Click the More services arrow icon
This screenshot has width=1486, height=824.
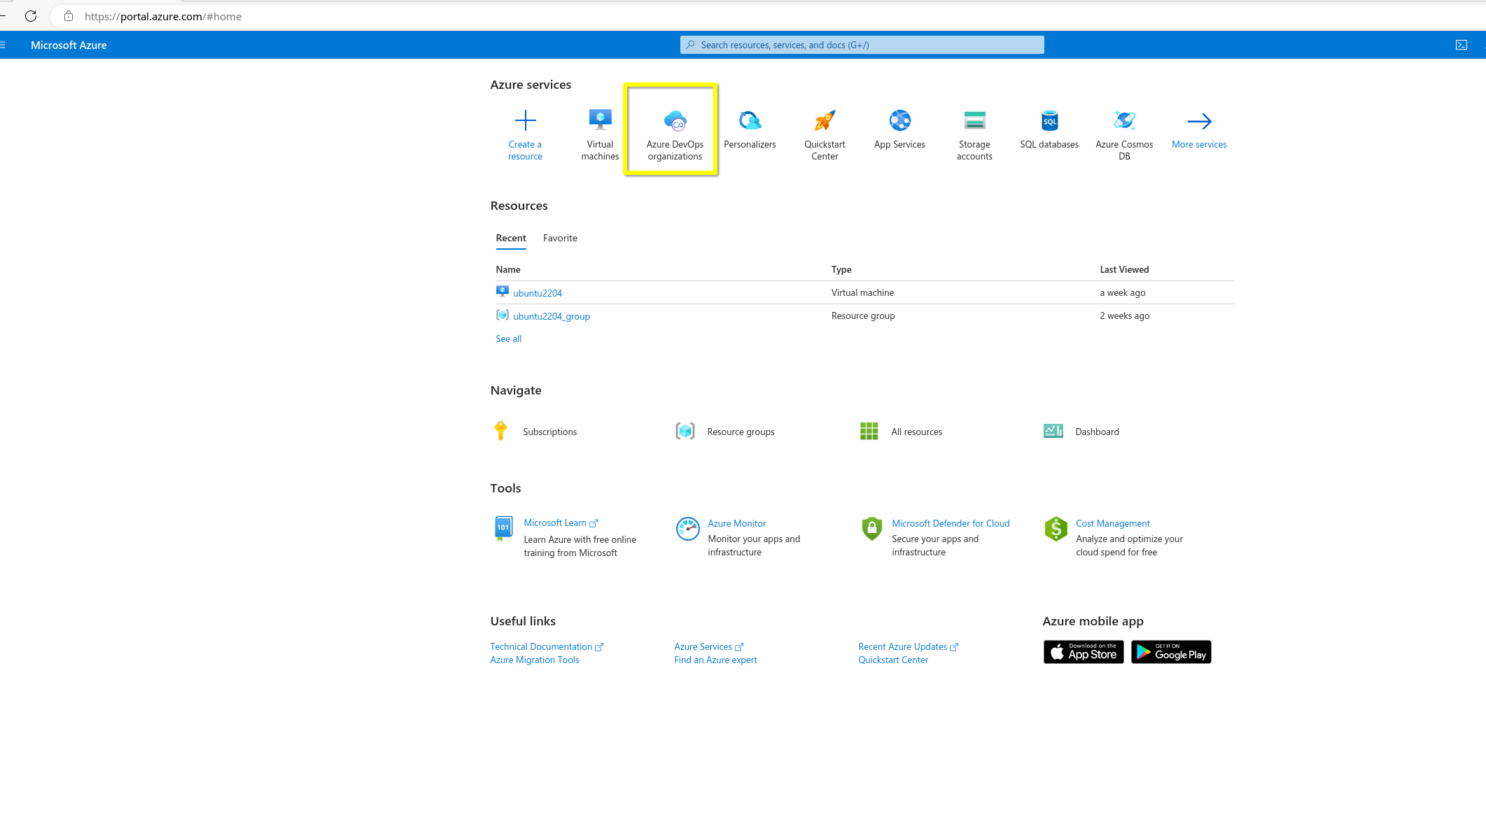pyautogui.click(x=1199, y=121)
